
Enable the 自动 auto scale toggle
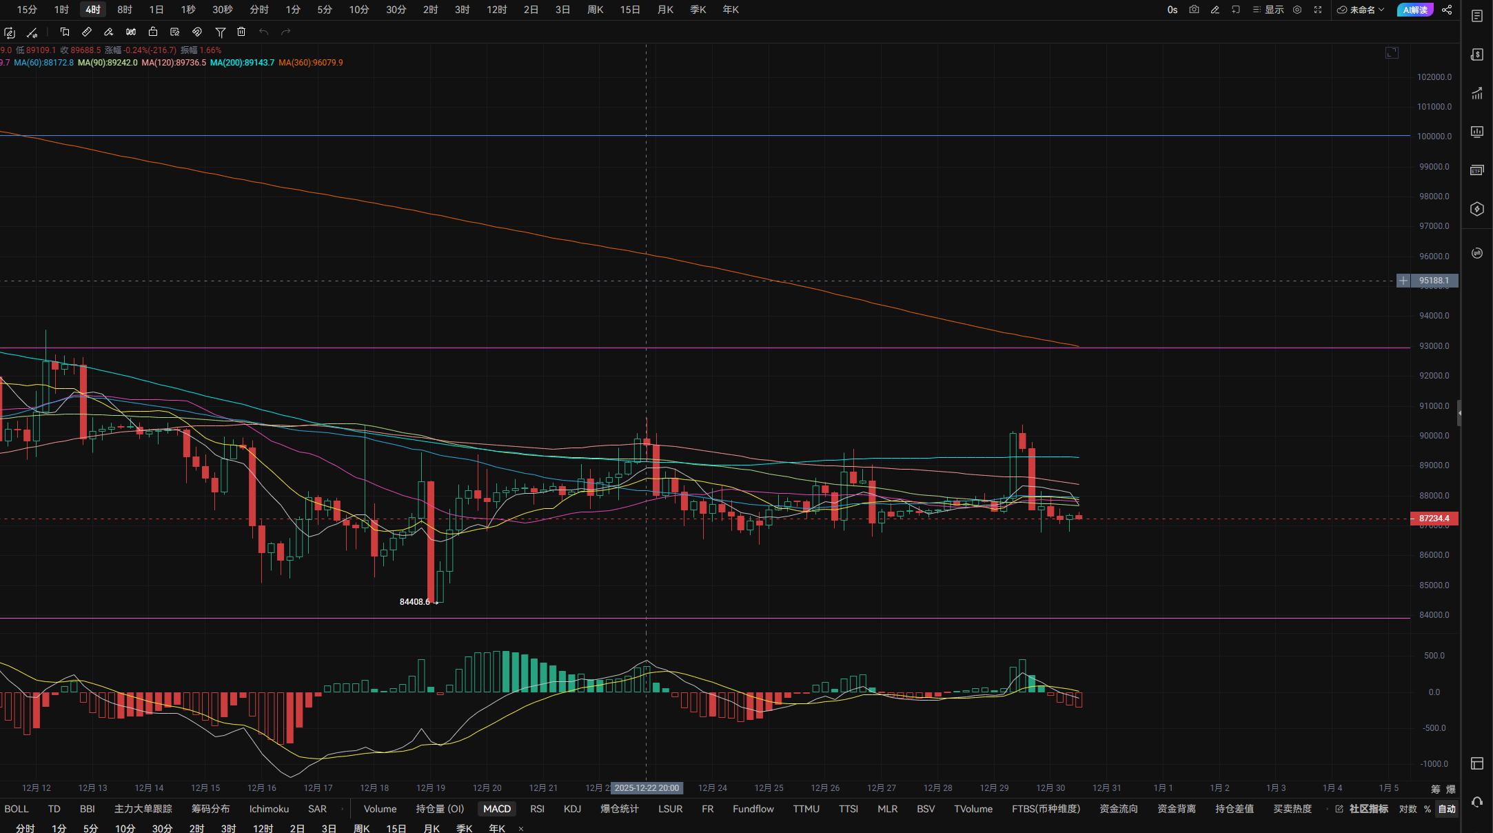pos(1446,809)
